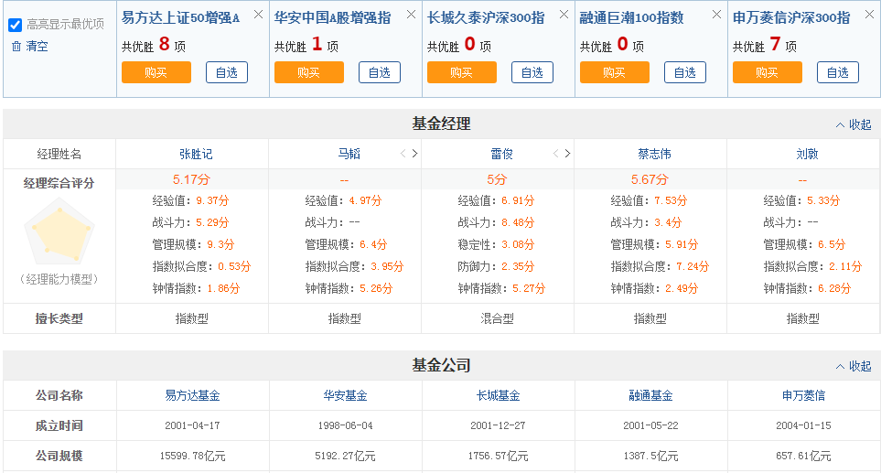Click the 混合型 specialty cell
The height and width of the screenshot is (473, 881).
coord(497,318)
